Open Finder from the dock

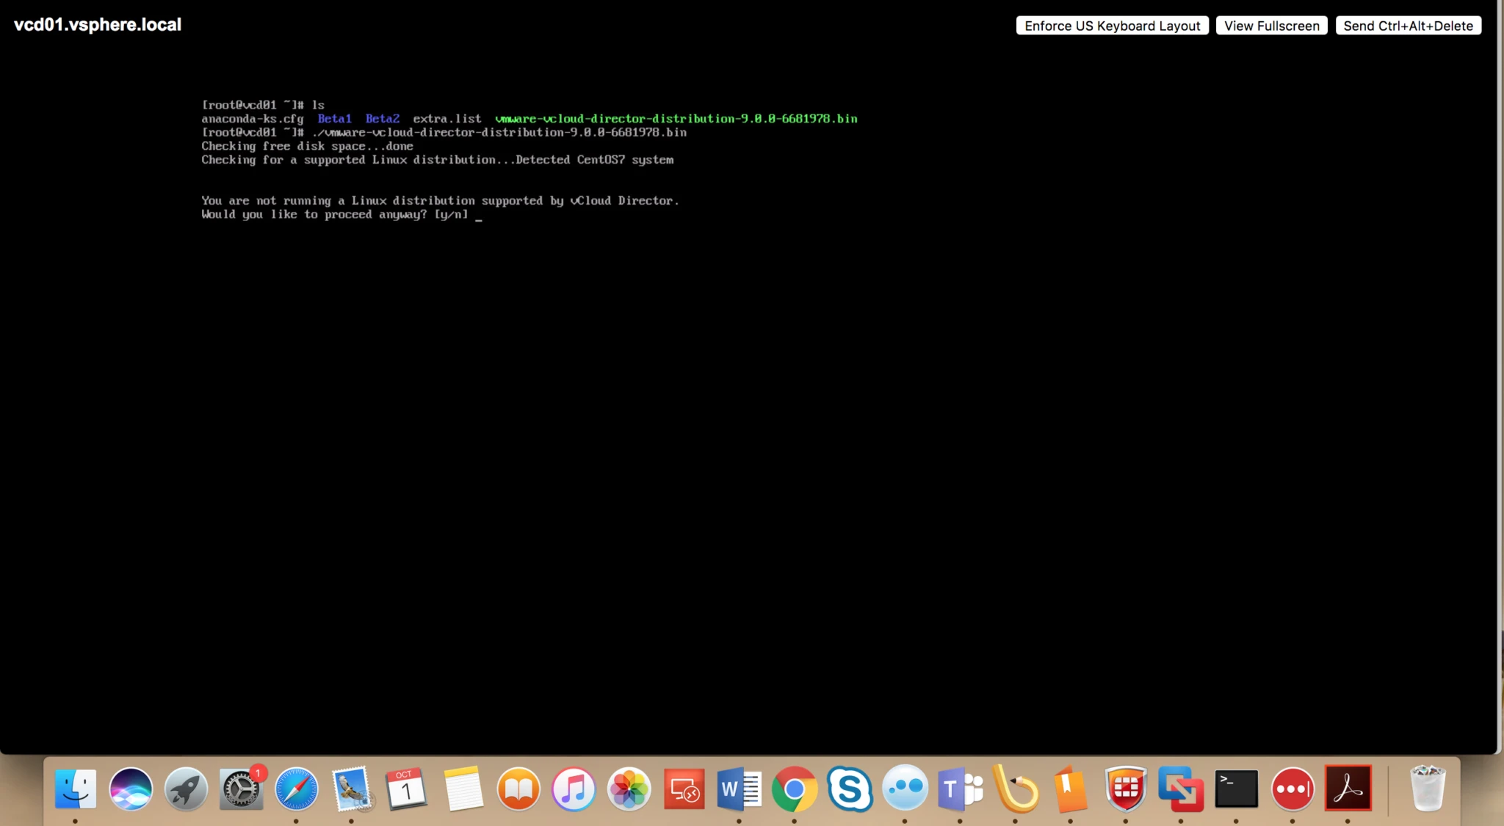point(76,789)
